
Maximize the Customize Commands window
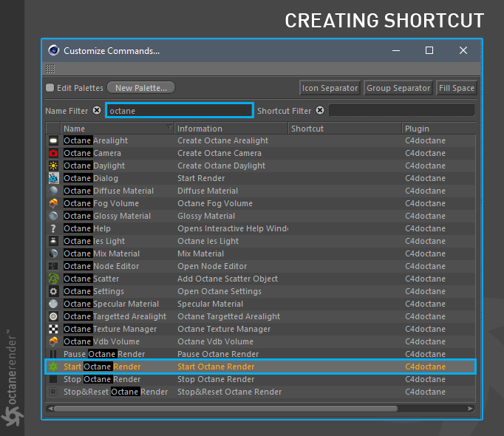tap(429, 50)
